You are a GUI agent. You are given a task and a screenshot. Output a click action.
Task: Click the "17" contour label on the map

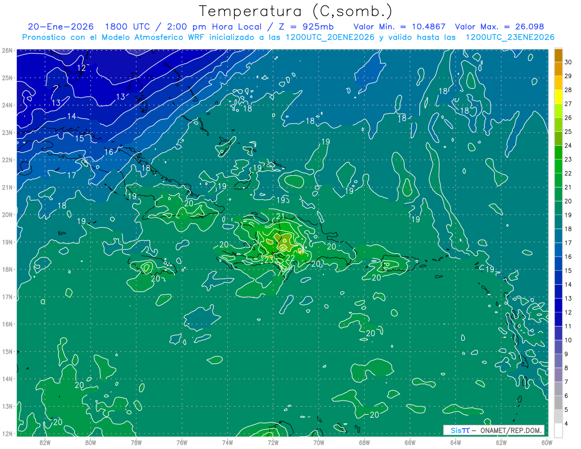(72, 175)
